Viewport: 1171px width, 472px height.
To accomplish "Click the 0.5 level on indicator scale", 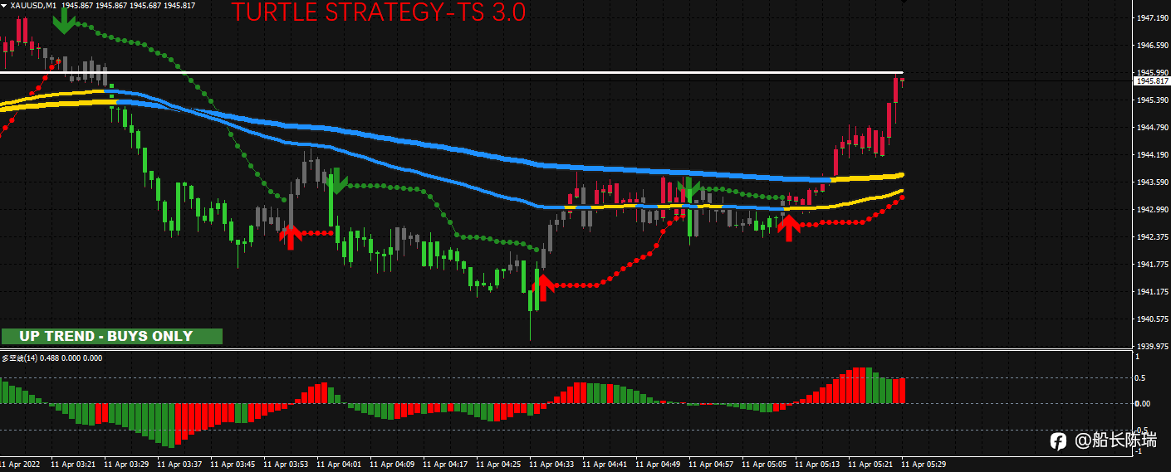I will (x=1141, y=378).
